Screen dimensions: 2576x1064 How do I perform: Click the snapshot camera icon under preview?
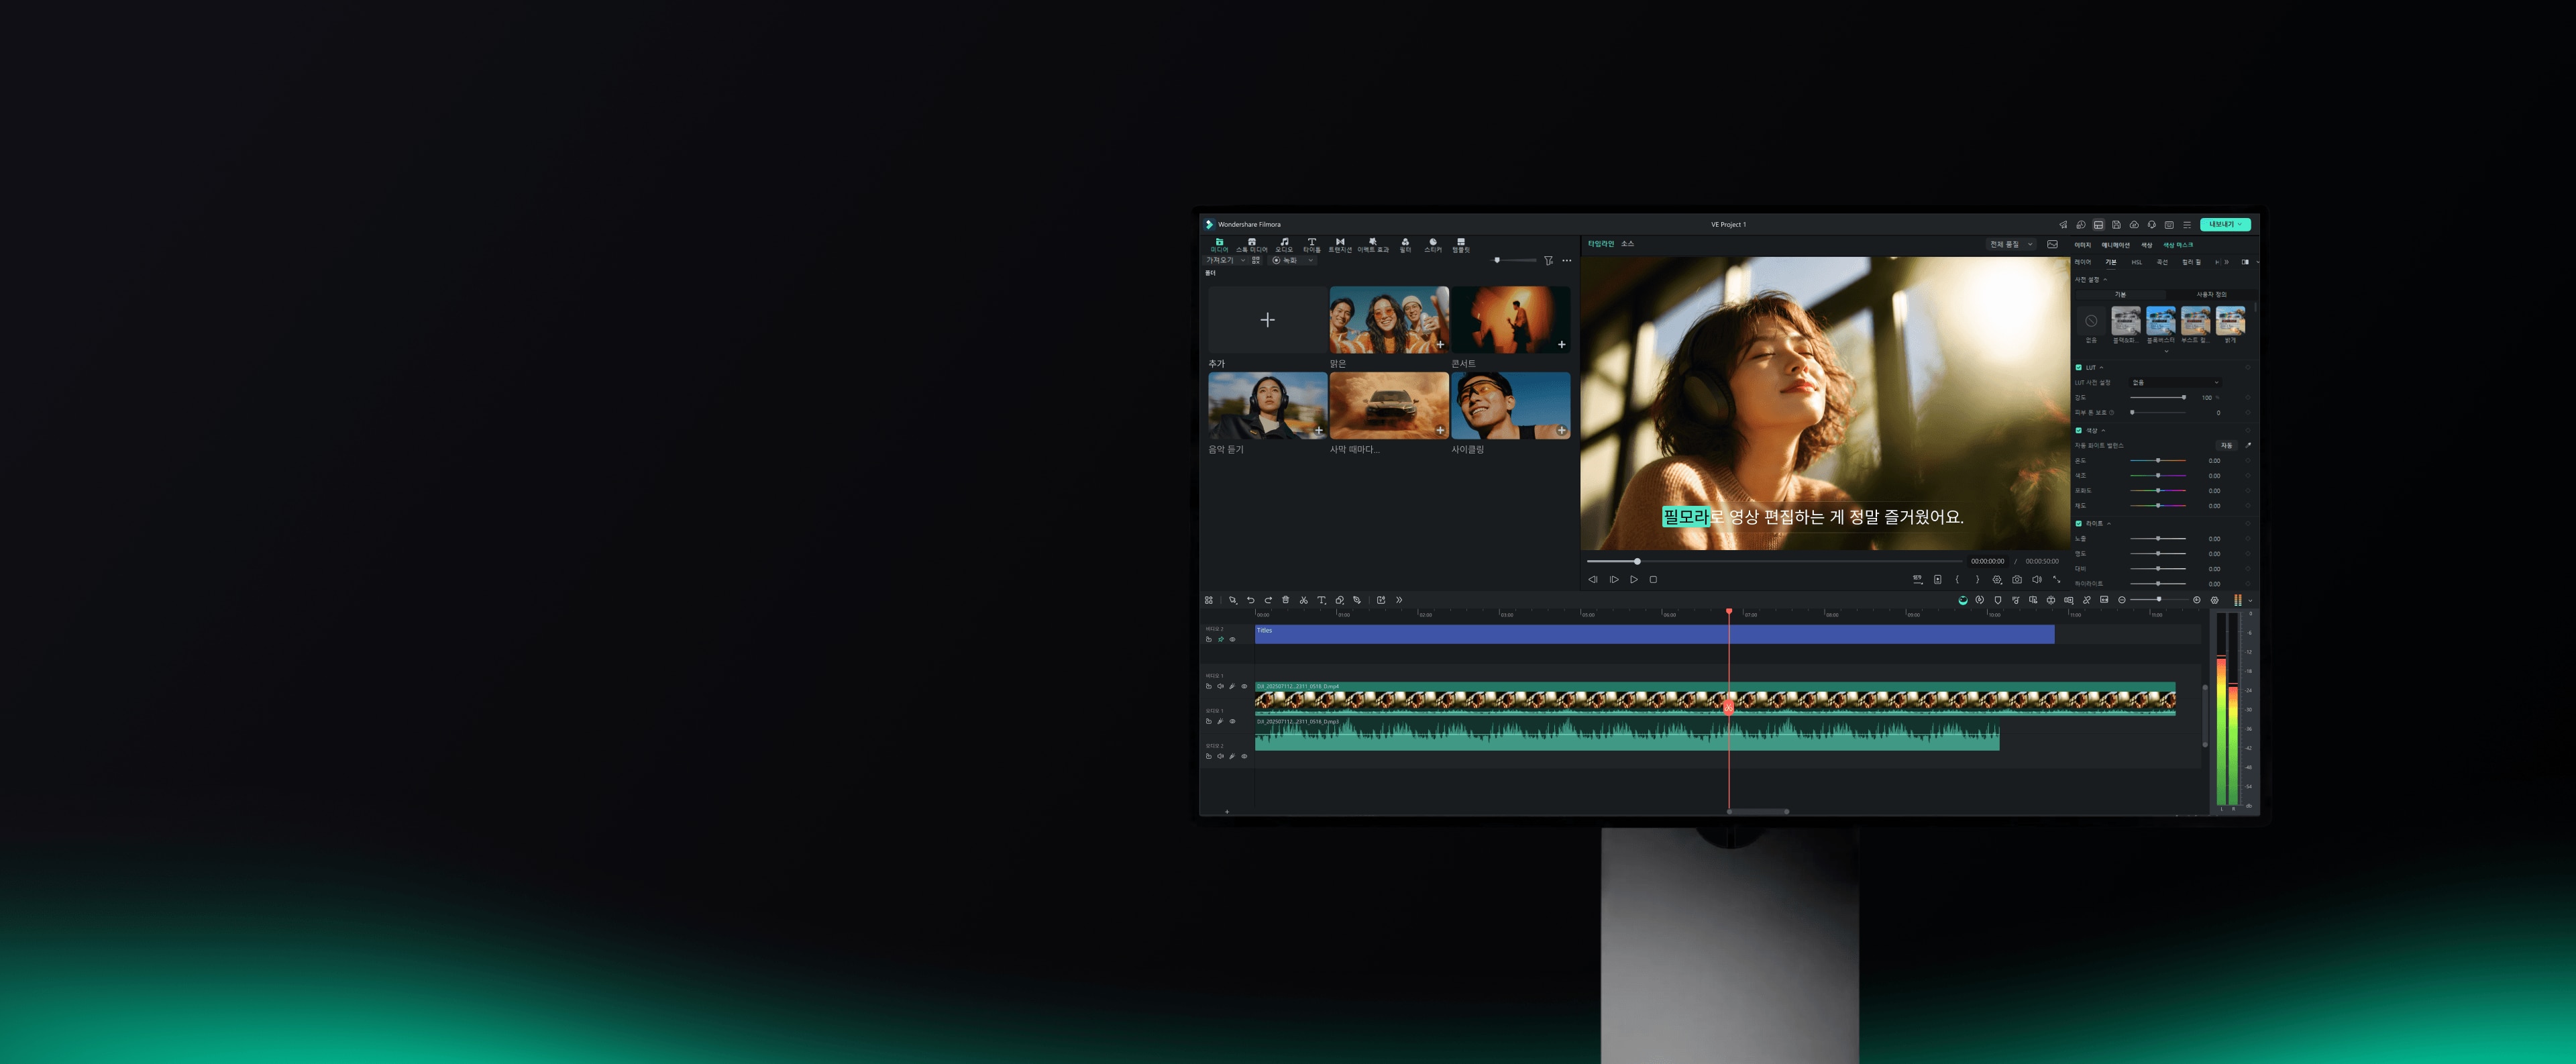2017,579
